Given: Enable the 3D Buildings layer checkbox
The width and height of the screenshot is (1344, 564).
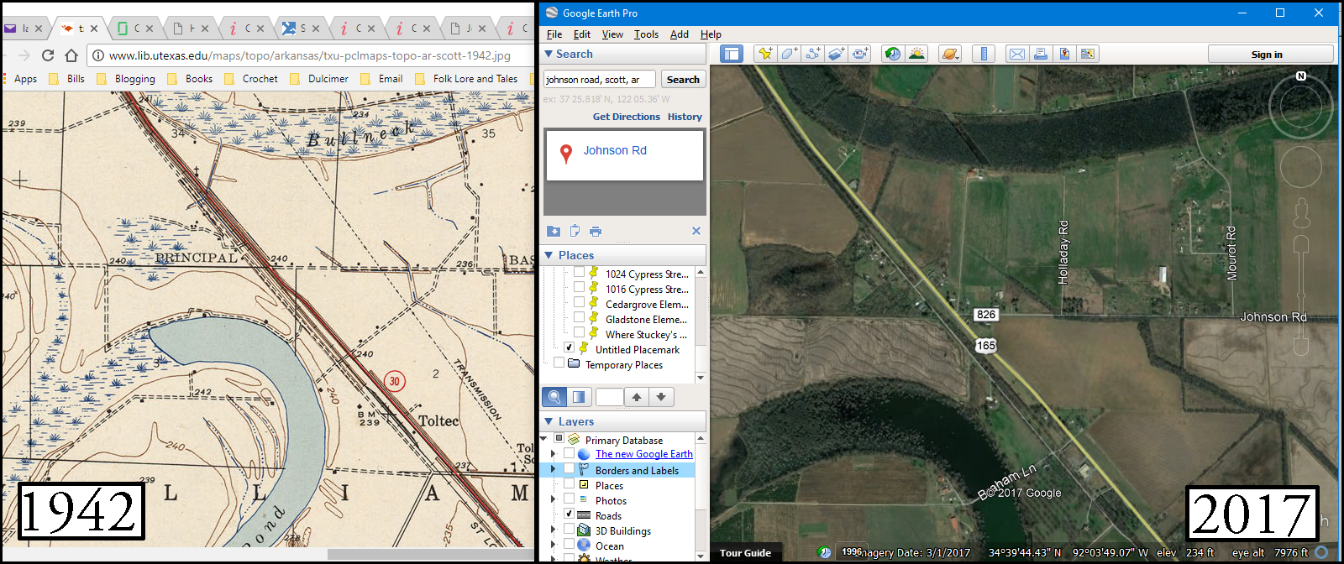Looking at the screenshot, I should click(x=569, y=529).
